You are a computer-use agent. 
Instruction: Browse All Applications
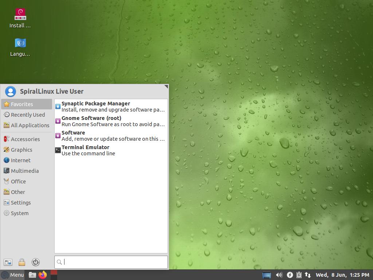click(x=26, y=125)
